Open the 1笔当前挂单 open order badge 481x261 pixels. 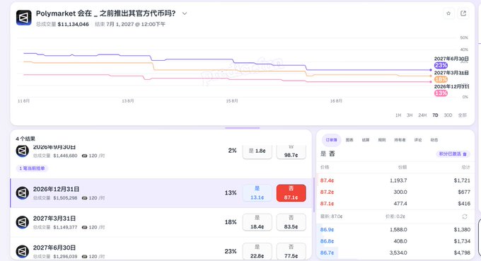(x=33, y=168)
